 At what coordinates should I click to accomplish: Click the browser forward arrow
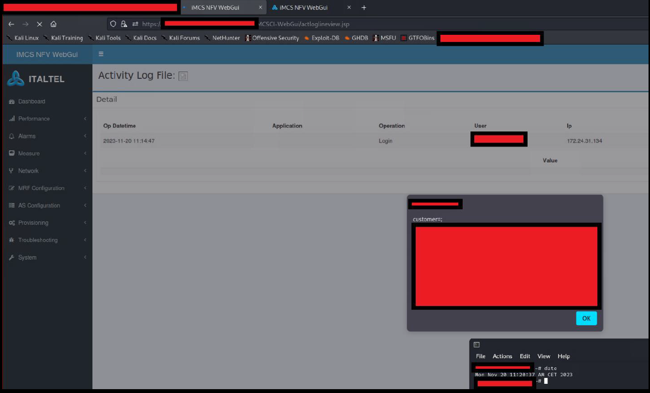[x=25, y=24]
